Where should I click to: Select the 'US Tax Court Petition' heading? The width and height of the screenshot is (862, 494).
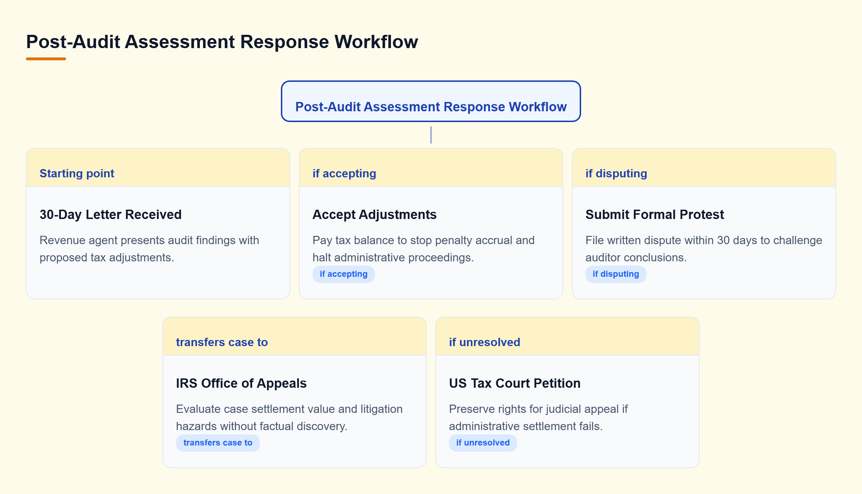[x=515, y=383]
